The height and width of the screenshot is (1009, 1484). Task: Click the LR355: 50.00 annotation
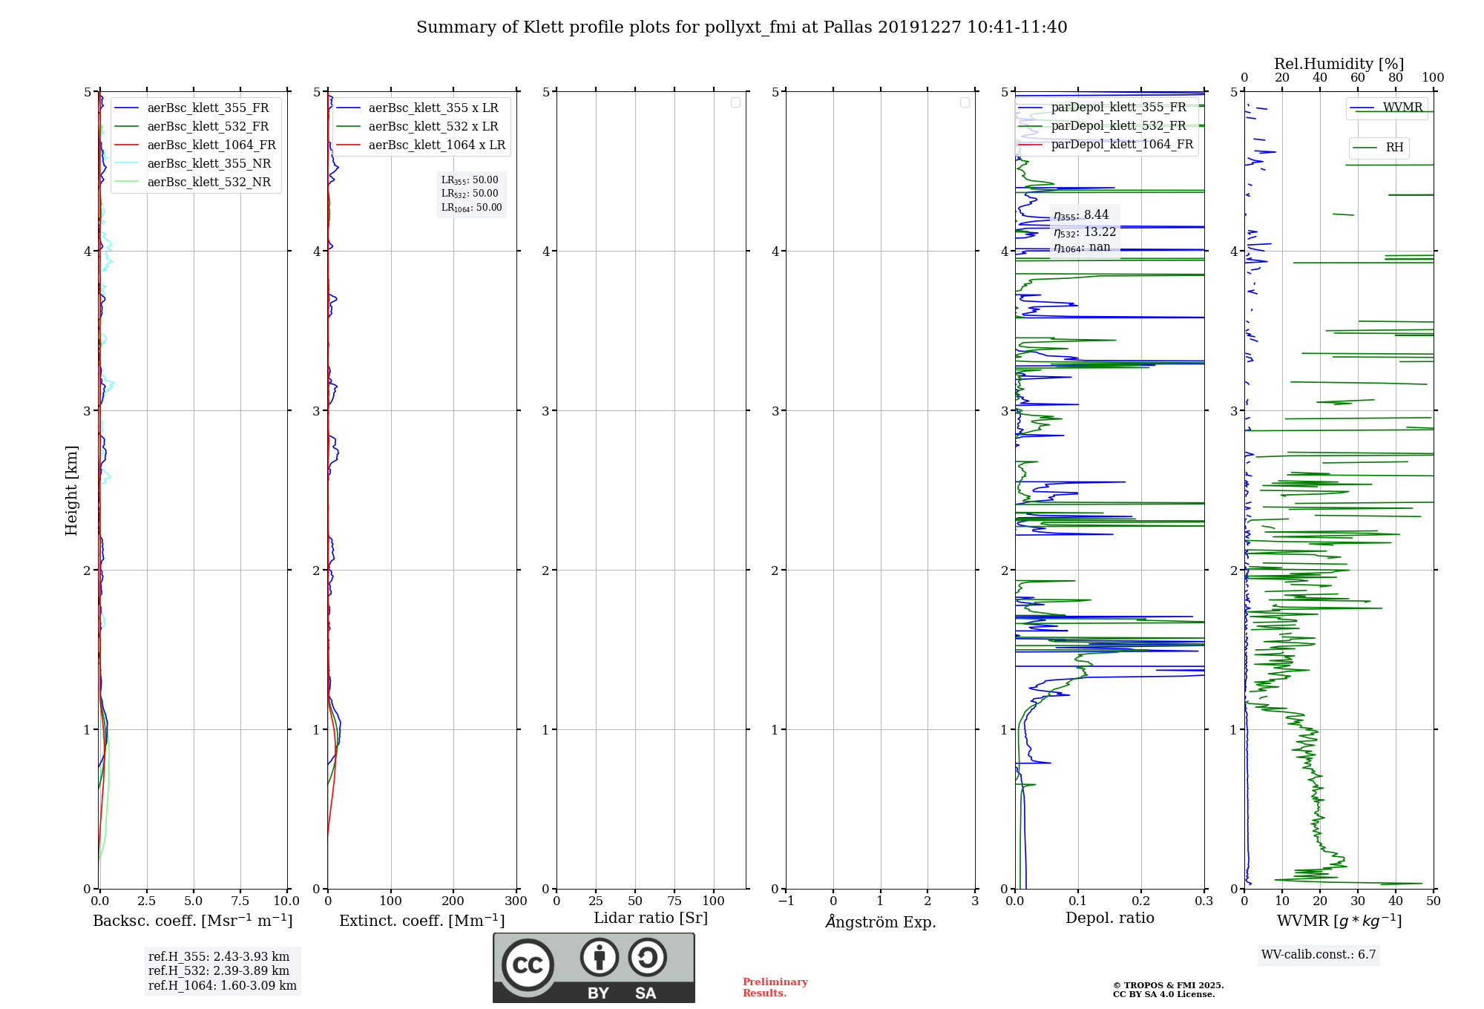[x=470, y=180]
